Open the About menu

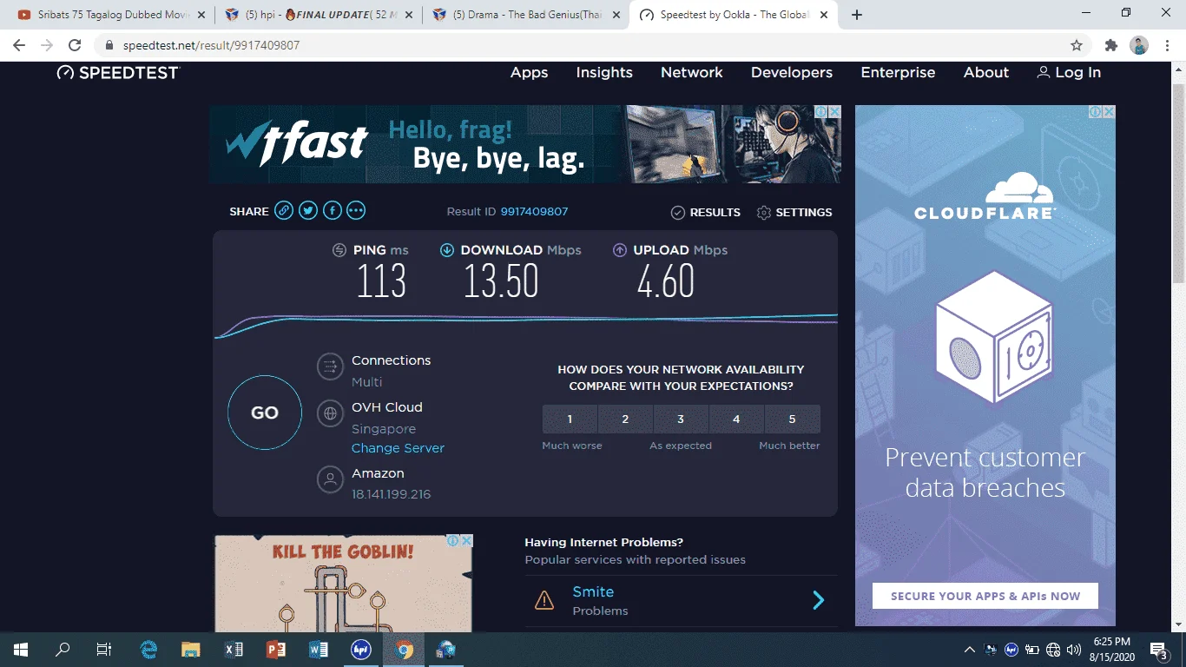(986, 73)
